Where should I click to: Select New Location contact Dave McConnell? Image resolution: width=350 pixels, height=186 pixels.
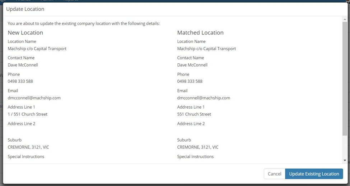tap(23, 65)
